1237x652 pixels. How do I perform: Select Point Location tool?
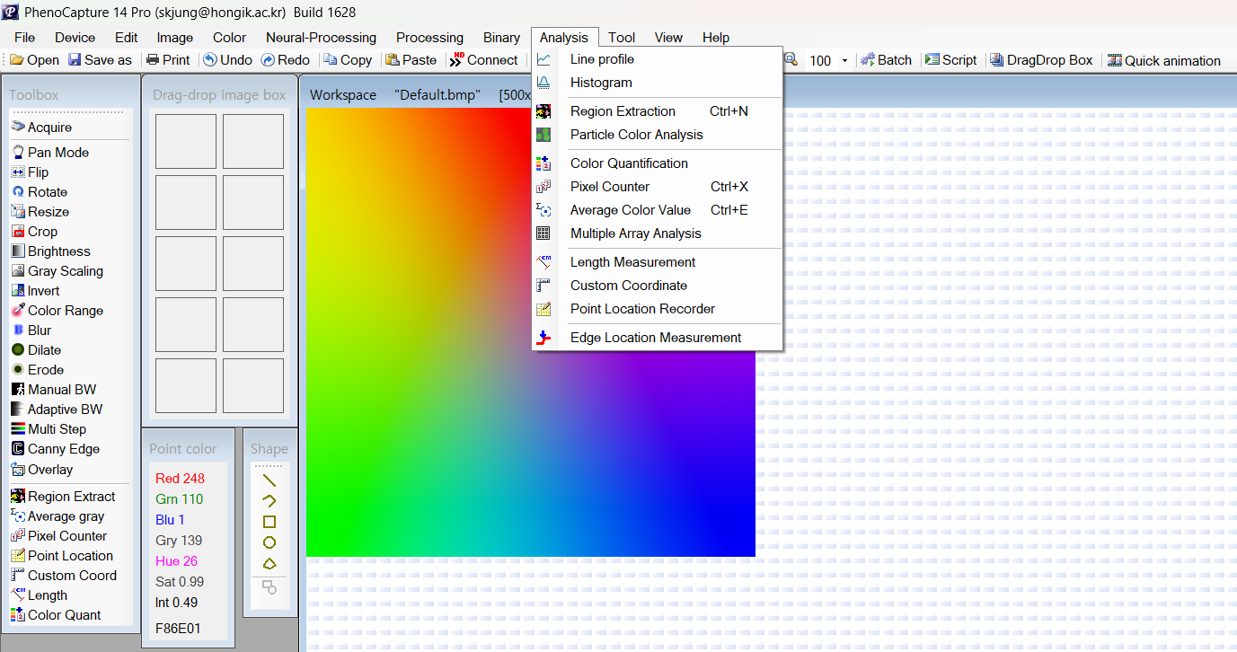[63, 556]
